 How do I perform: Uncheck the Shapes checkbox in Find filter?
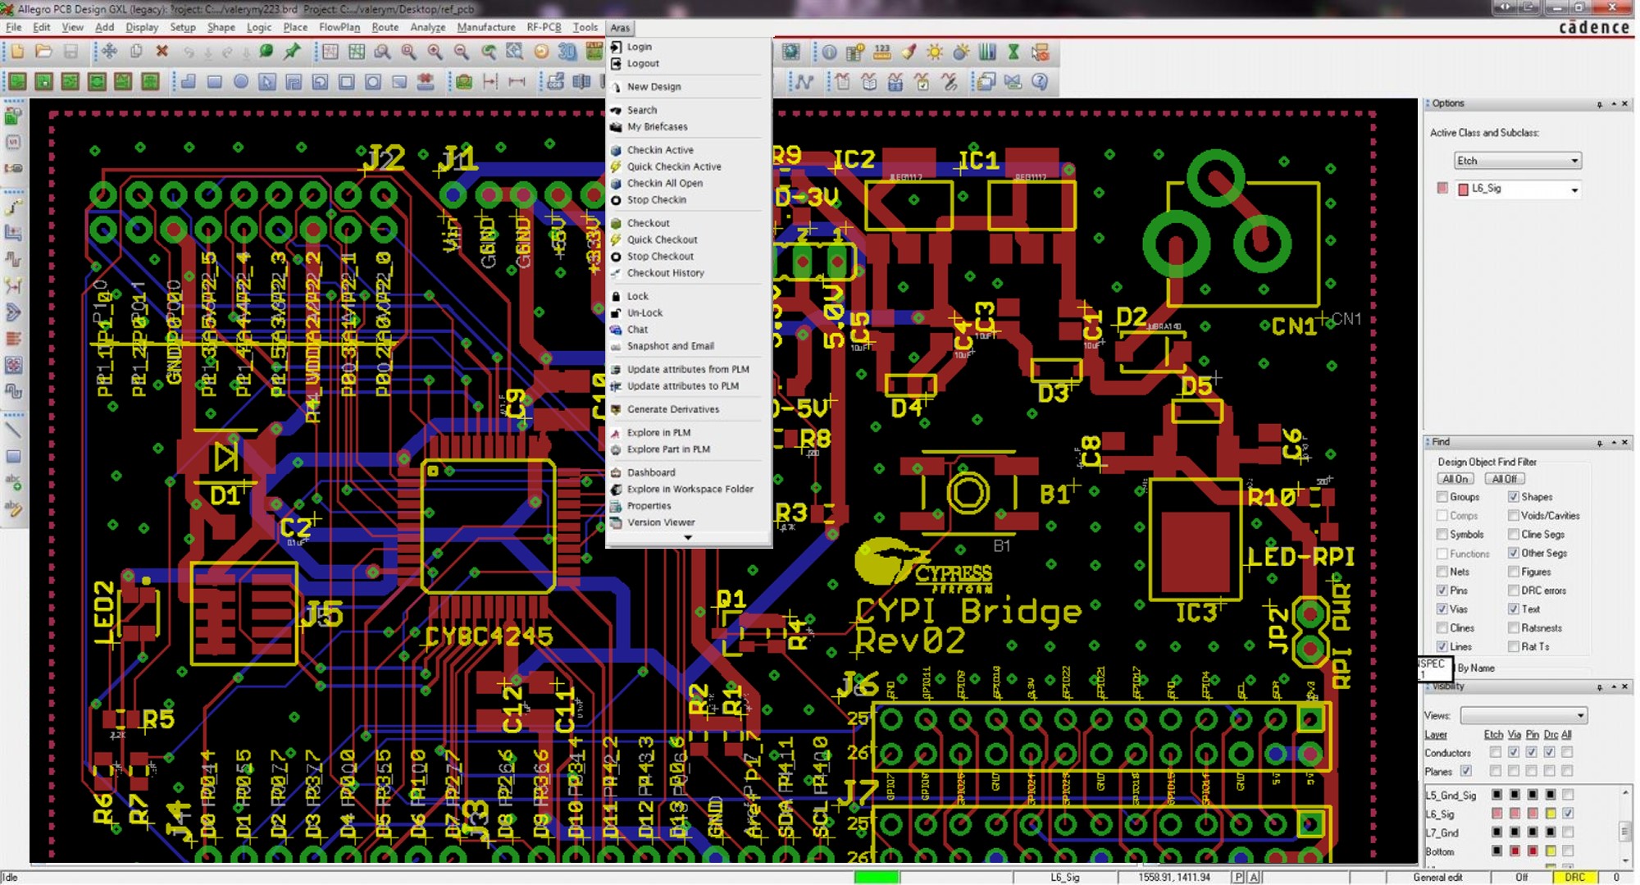1513,497
